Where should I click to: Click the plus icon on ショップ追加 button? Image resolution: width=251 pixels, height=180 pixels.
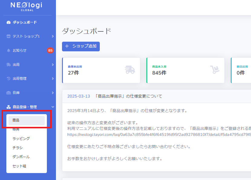(67, 46)
